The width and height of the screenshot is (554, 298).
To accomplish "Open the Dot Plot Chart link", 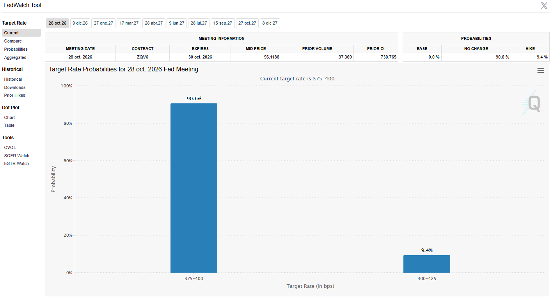I will pyautogui.click(x=9, y=117).
